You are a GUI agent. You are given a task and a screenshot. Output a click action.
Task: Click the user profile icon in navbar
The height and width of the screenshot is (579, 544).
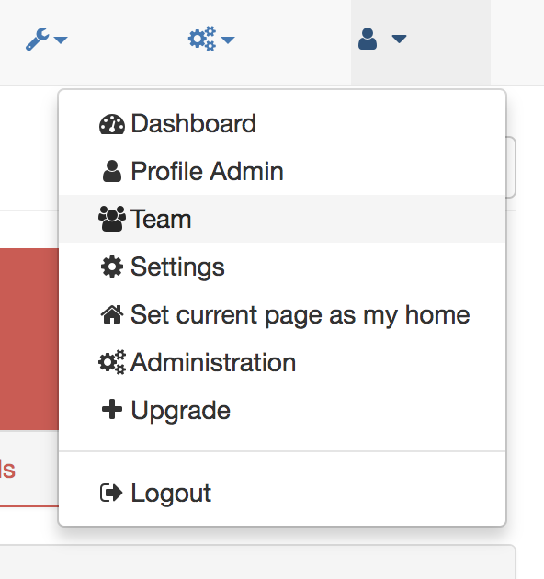tap(368, 39)
